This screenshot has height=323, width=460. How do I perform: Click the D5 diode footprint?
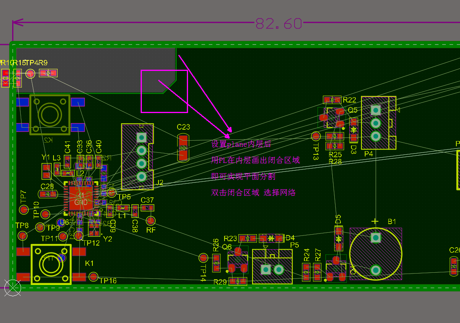(339, 239)
